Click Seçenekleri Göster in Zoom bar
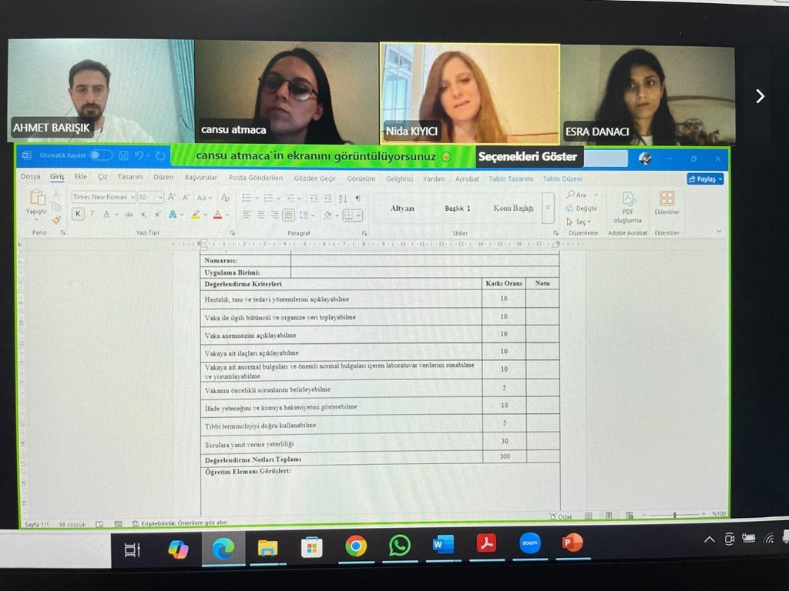789x591 pixels. [528, 157]
